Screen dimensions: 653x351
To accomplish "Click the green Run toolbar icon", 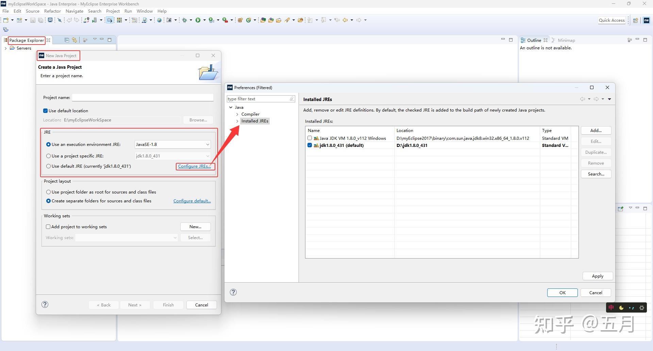I will (198, 20).
